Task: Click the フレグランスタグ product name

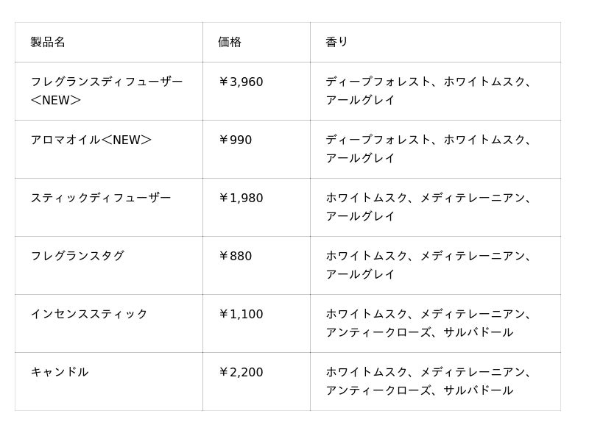Action: tap(77, 256)
